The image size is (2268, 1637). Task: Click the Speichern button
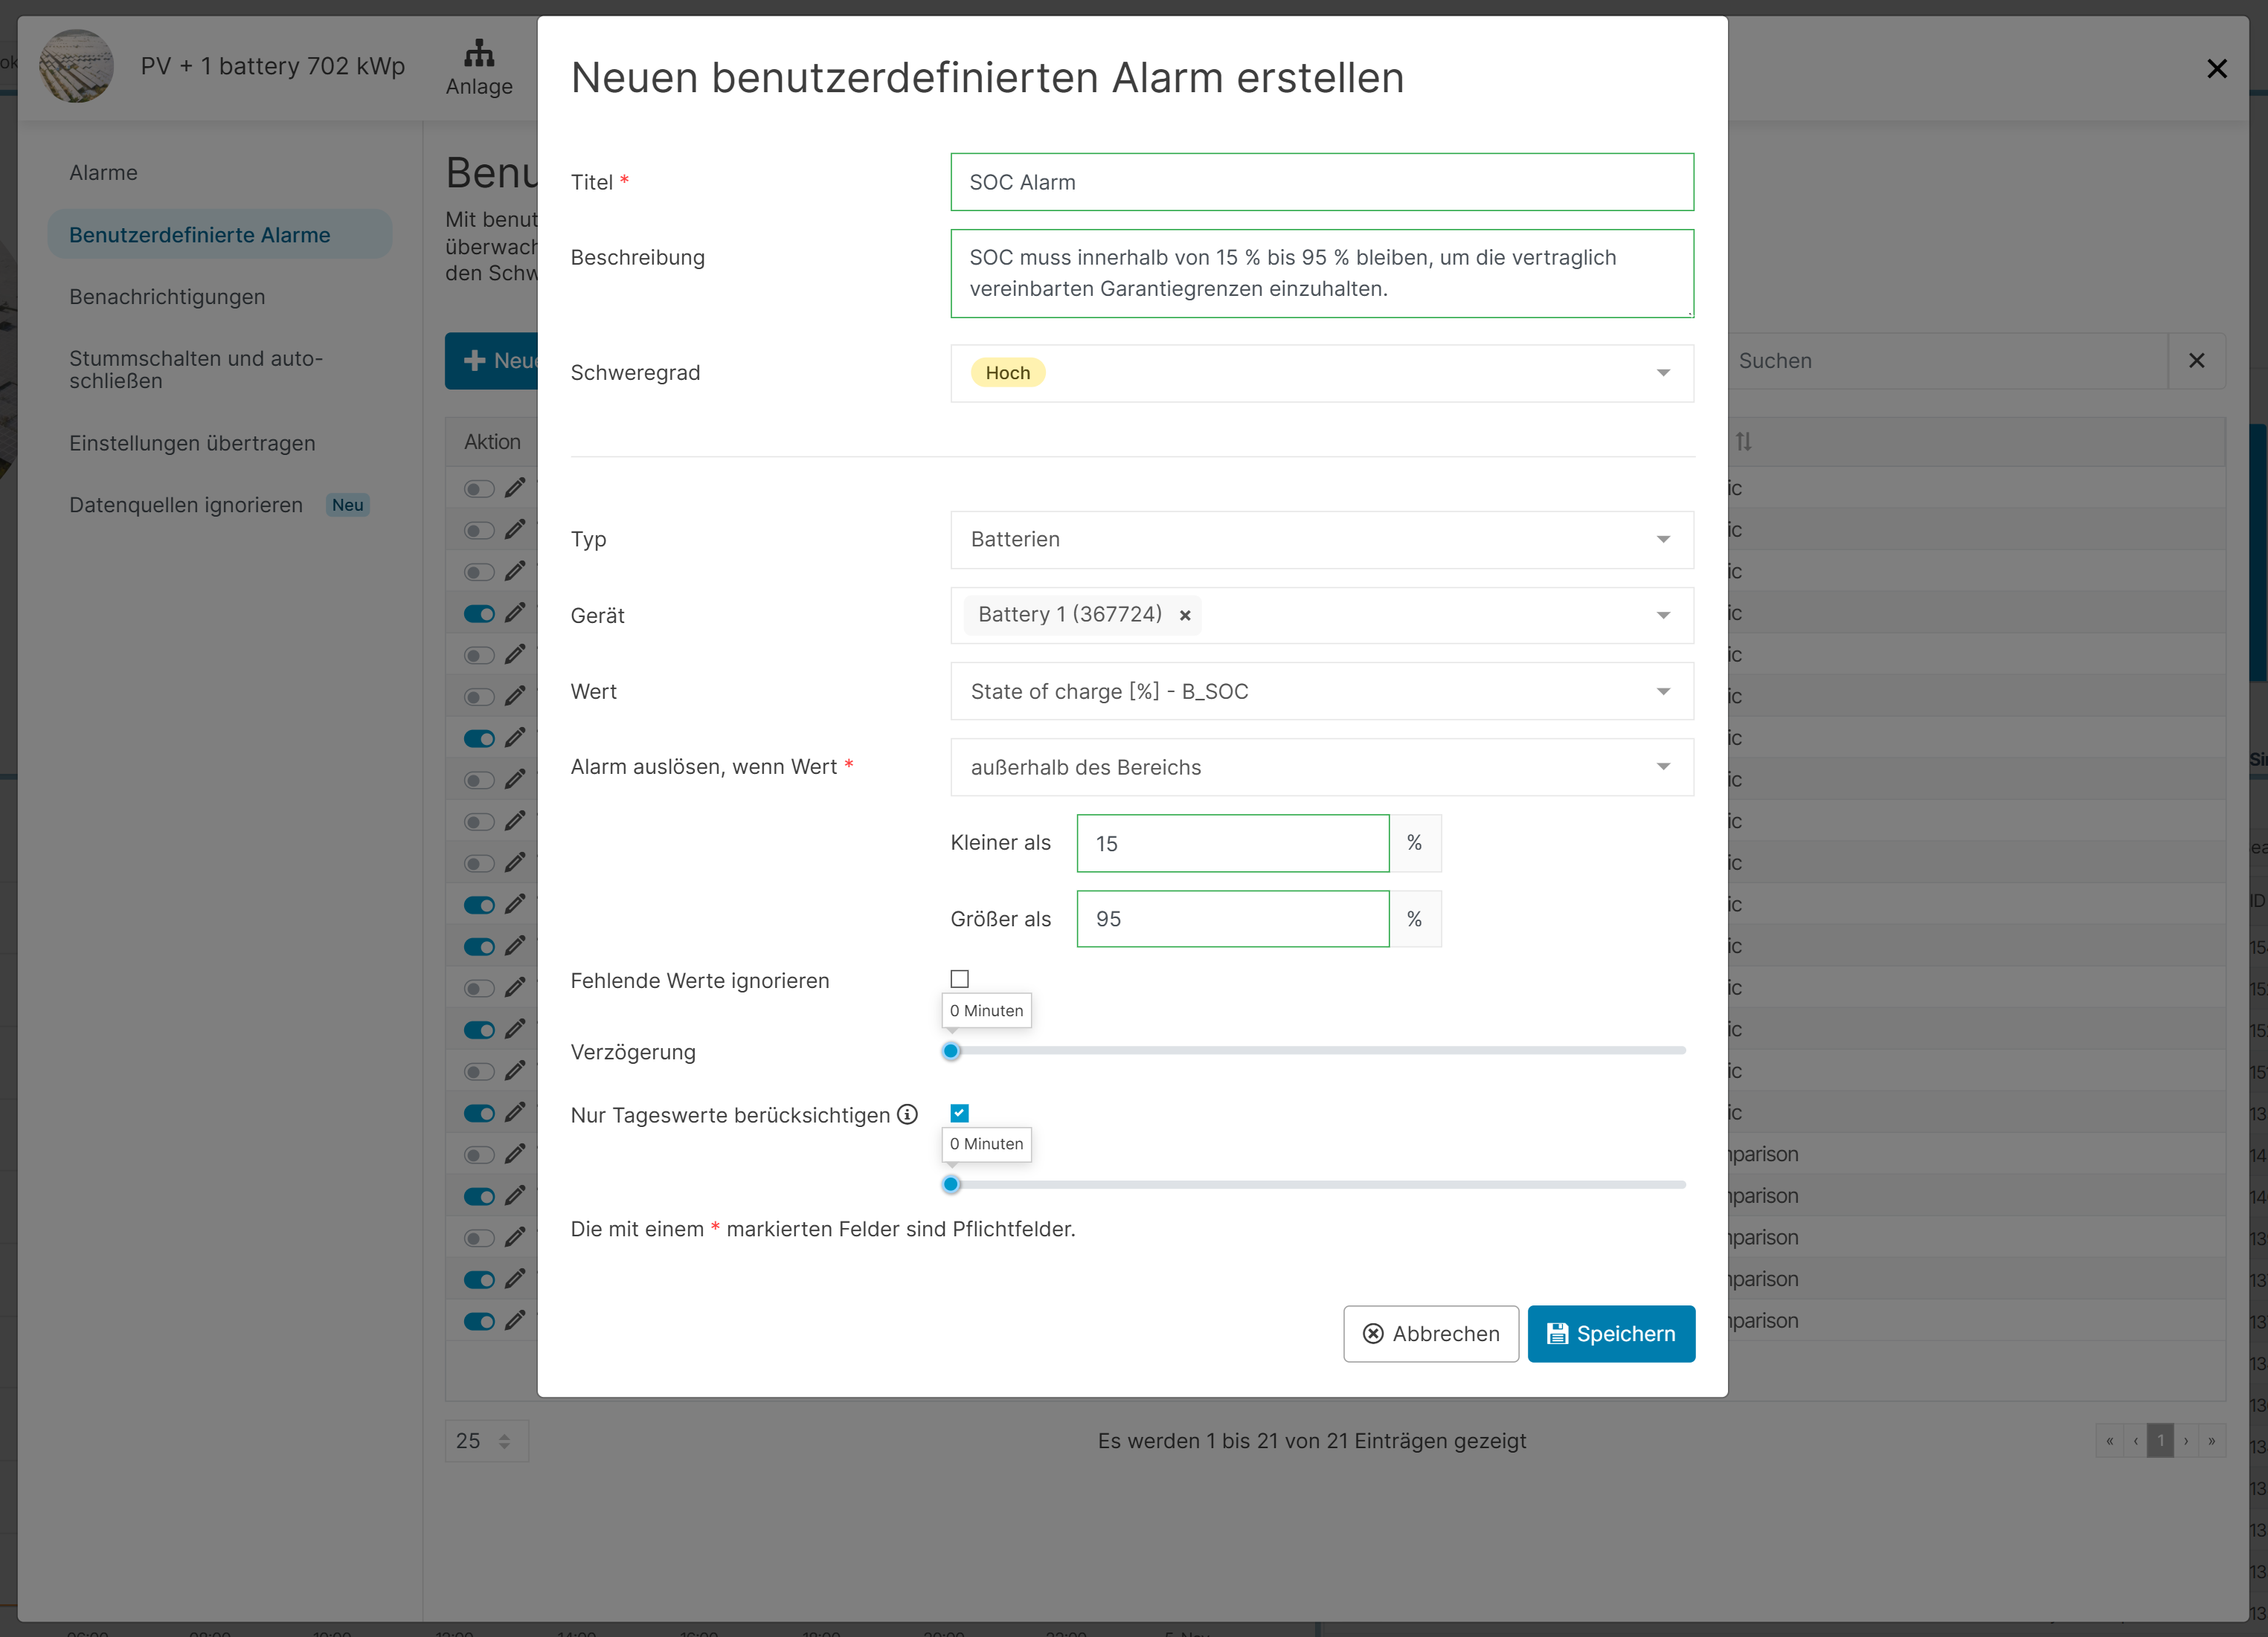1610,1334
